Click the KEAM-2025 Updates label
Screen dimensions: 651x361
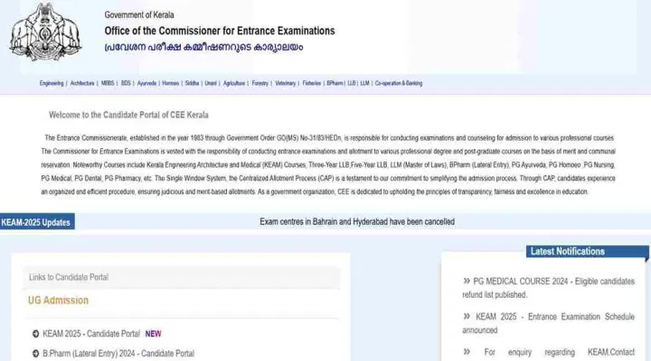click(x=37, y=222)
